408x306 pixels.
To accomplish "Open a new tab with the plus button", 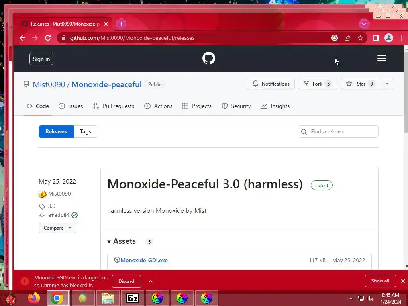I will pyautogui.click(x=121, y=24).
